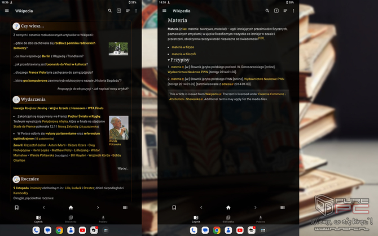378x236 pixels.
Task: Go to home page in right window
Action: 228,207
